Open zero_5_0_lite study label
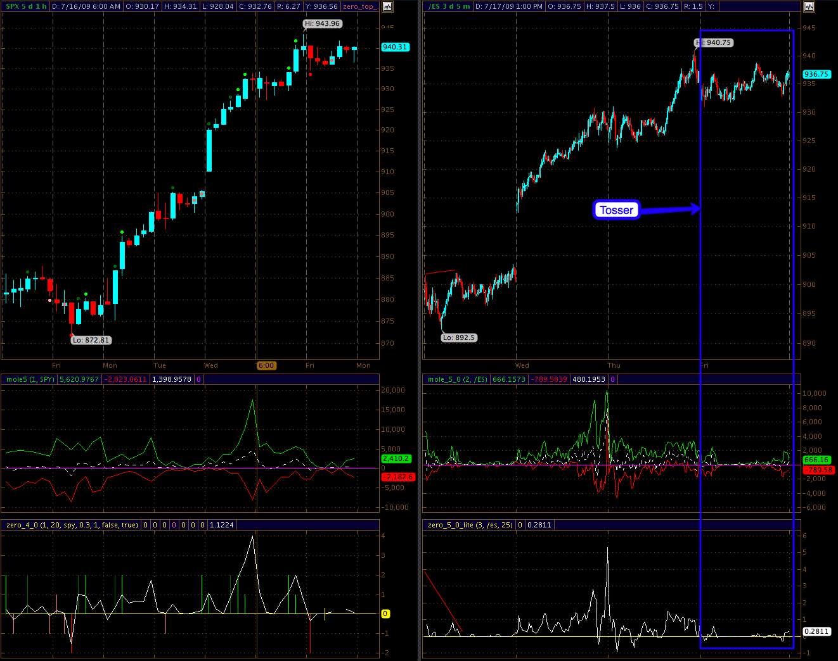The image size is (838, 661). 470,525
